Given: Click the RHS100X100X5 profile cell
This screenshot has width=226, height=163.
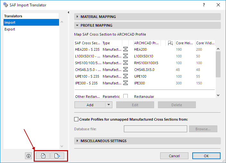Looking at the screenshot, I should (x=146, y=63).
